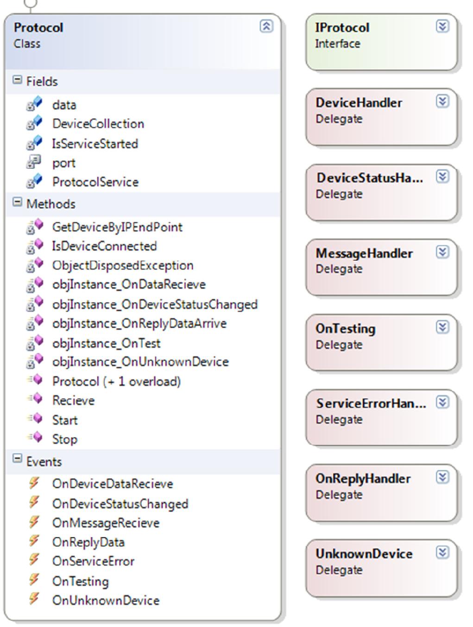Collapse the Methods section of Protocol
Screen dimensions: 473x627
[x=17, y=203]
